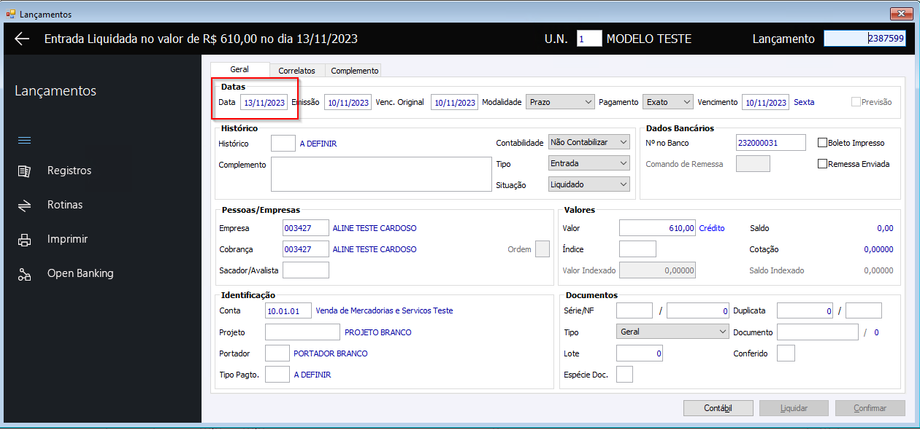Click the Confirmar button
The image size is (920, 430).
coord(870,408)
